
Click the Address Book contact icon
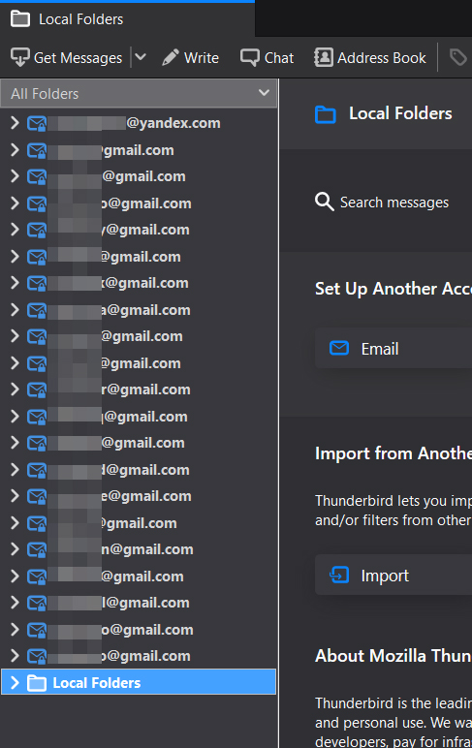point(323,58)
